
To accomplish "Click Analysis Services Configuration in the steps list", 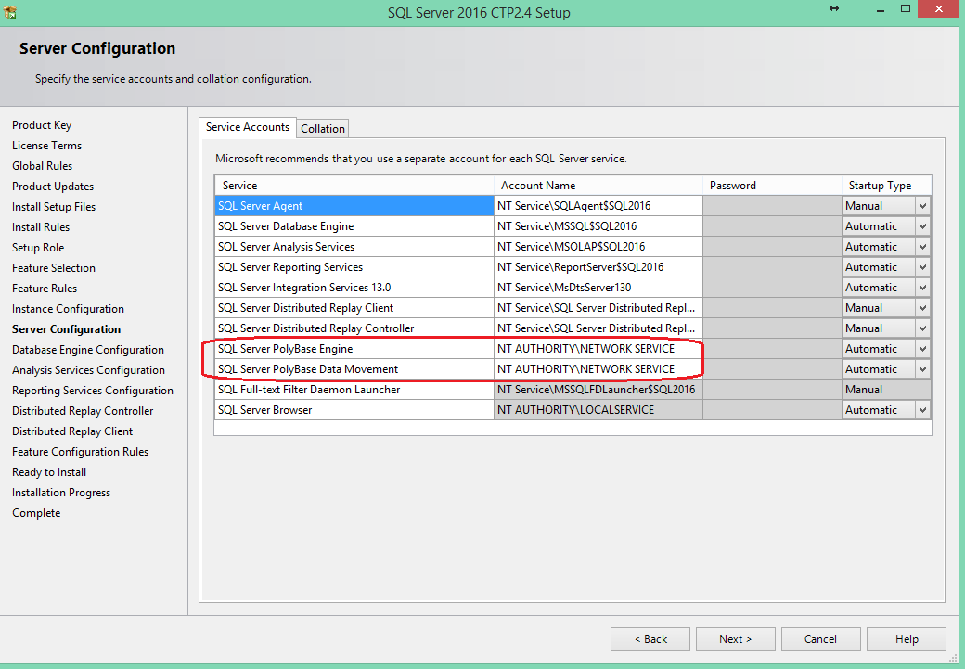I will [89, 370].
